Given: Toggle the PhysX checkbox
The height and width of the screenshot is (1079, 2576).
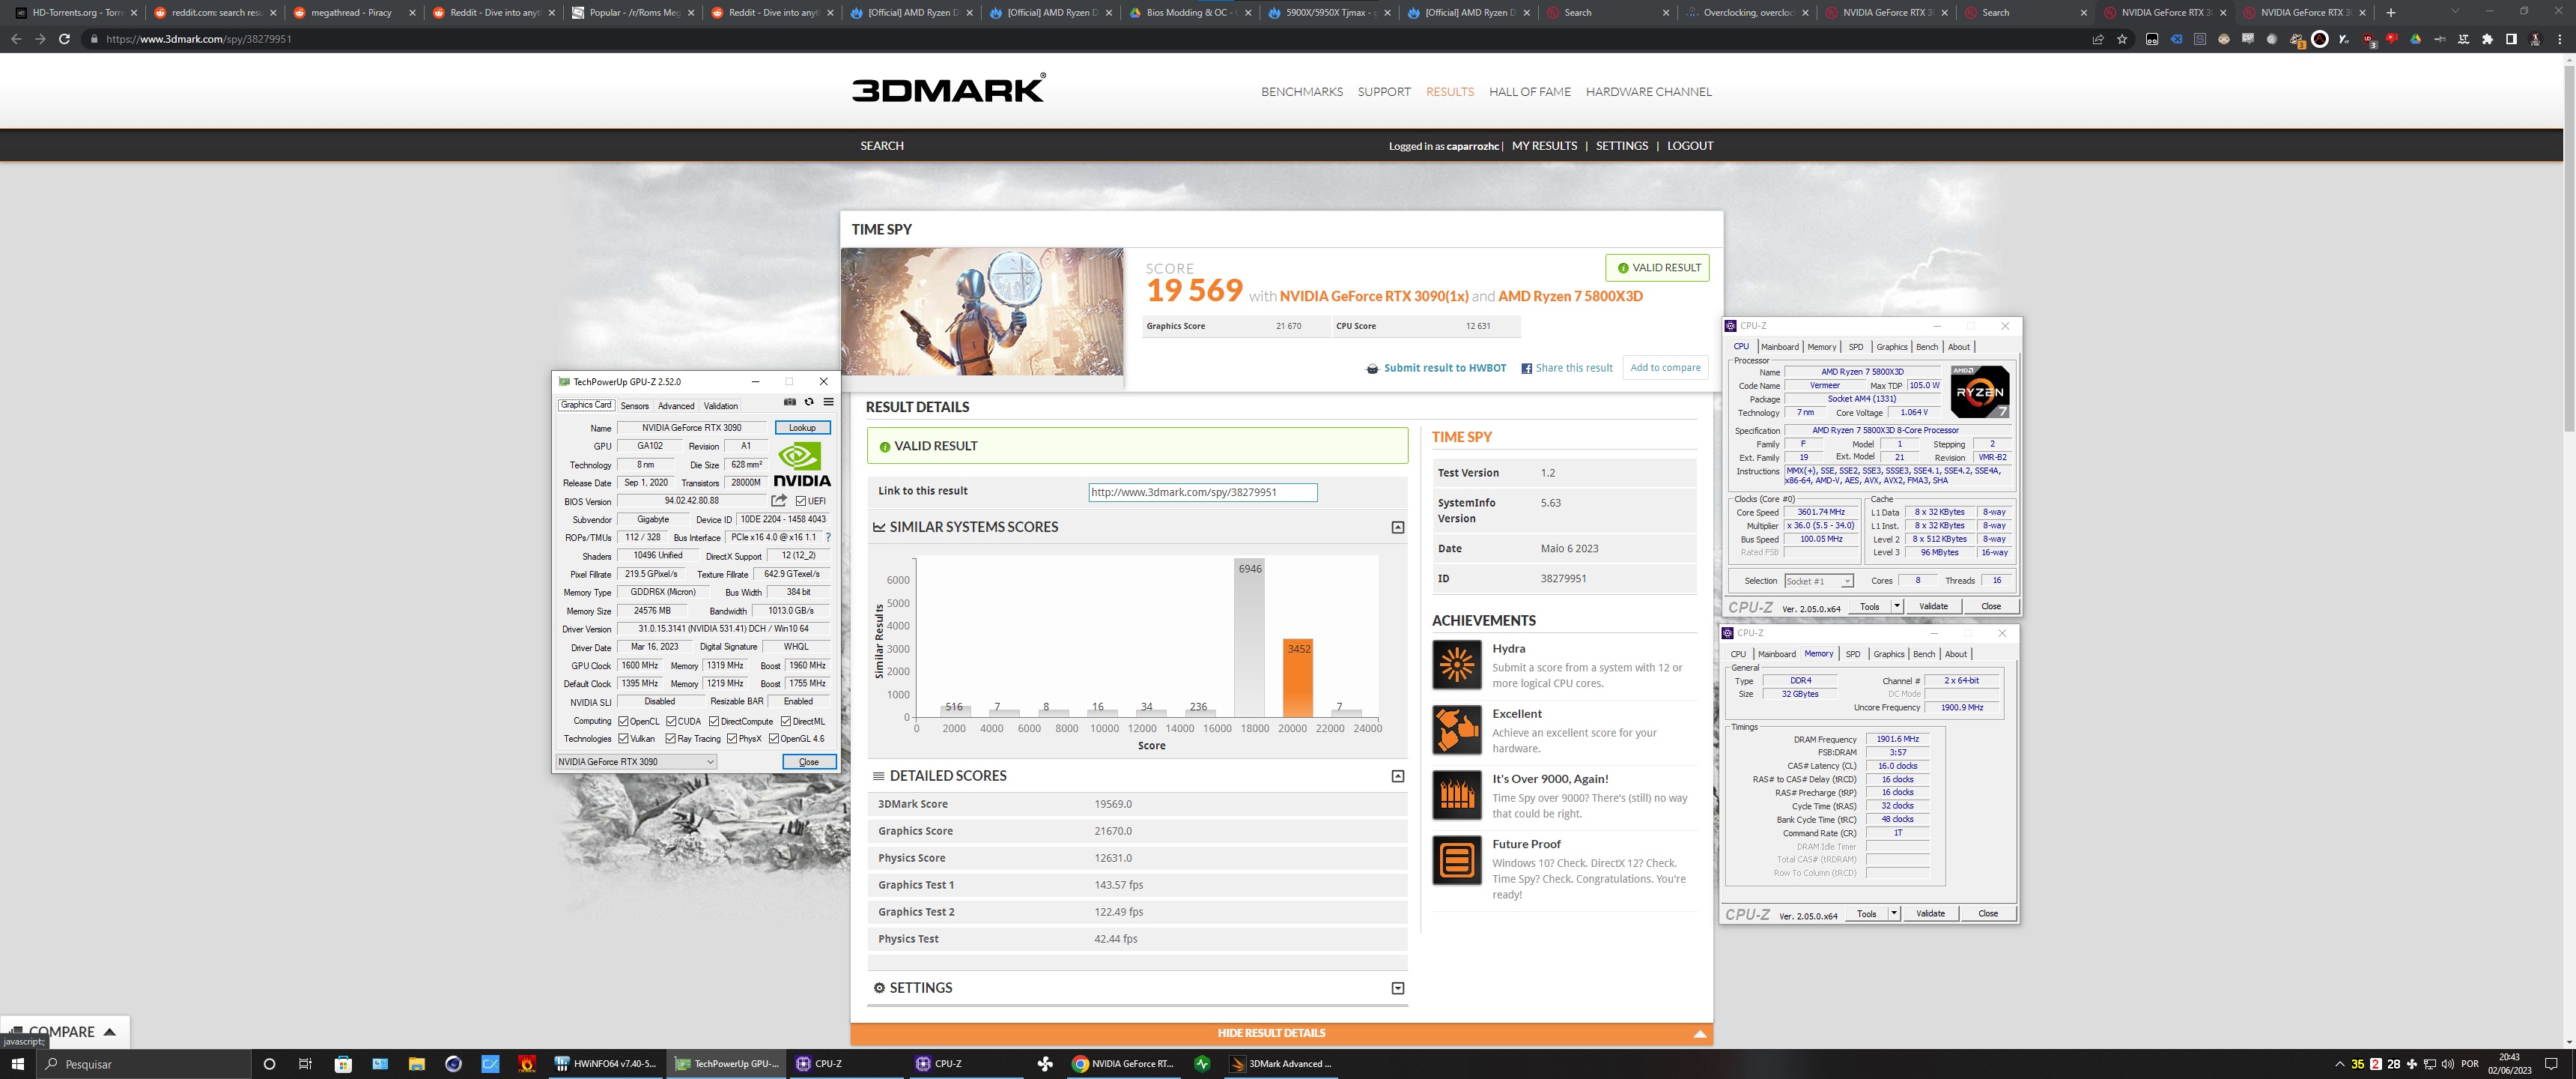Looking at the screenshot, I should (x=732, y=739).
